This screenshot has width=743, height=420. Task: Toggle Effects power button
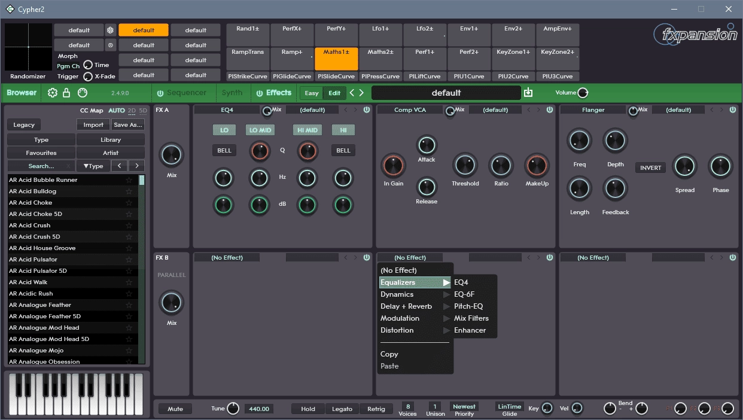[x=260, y=93]
